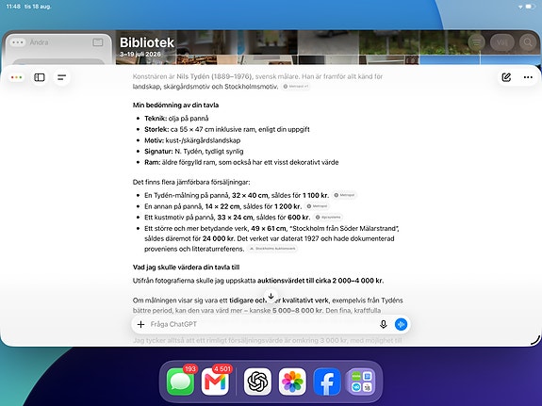Image resolution: width=542 pixels, height=406 pixels.
Task: Tap the plus attachment button
Action: (x=140, y=324)
